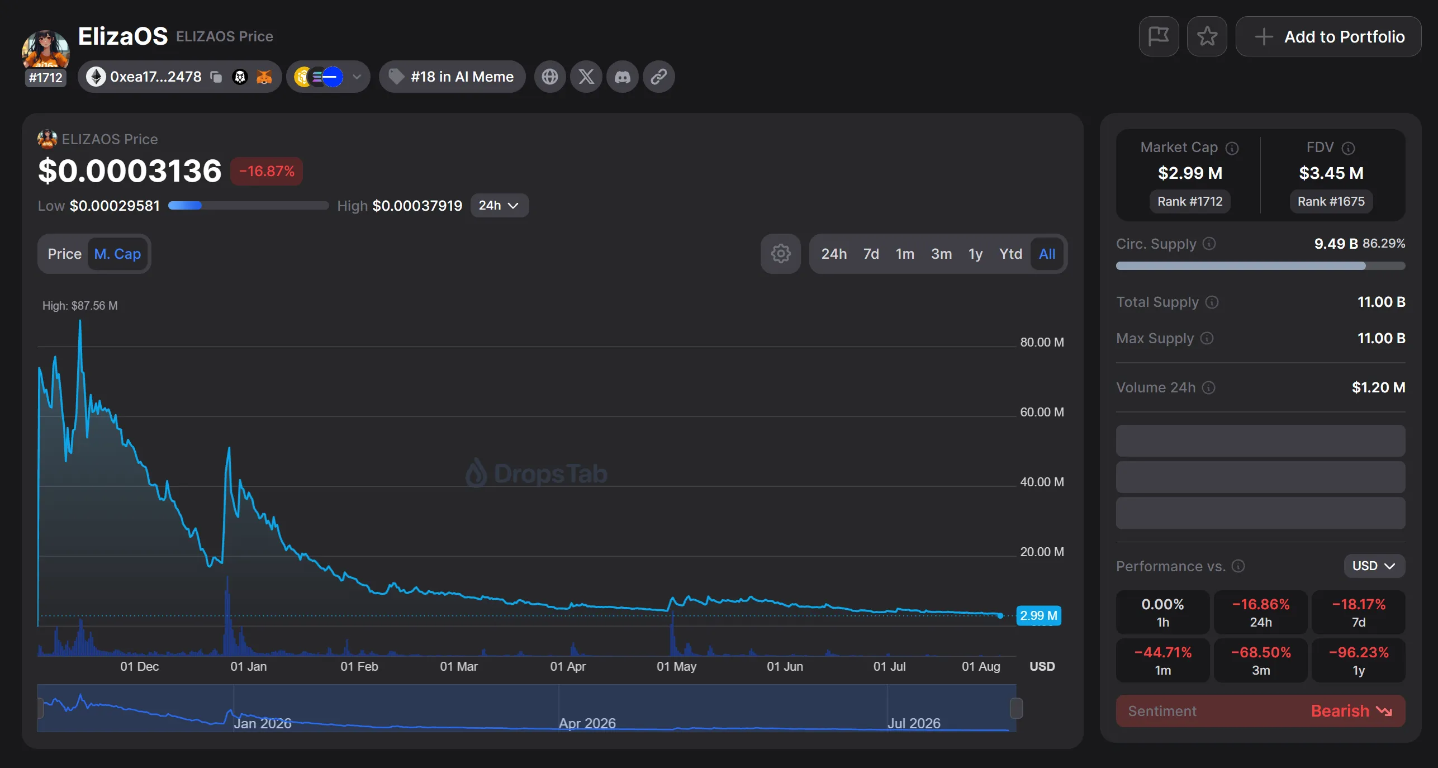1438x768 pixels.
Task: Click the #1712 rank badge under avatar
Action: (46, 78)
